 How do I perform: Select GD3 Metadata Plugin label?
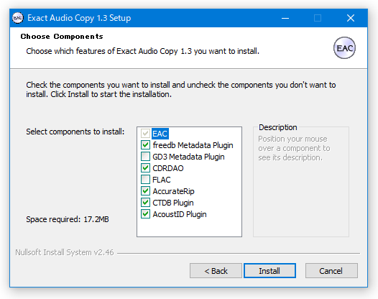pos(188,157)
